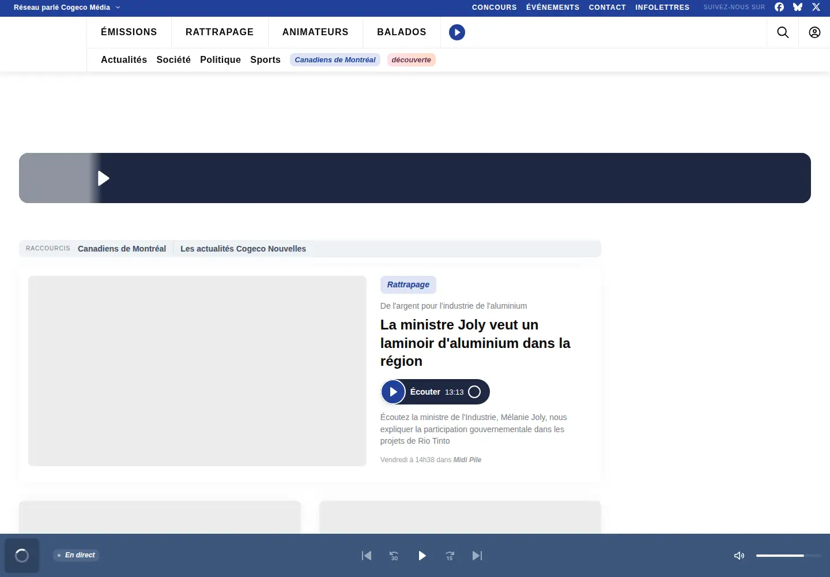Open the Canadiens de Montréal shortcut
The image size is (830, 577).
(x=122, y=249)
